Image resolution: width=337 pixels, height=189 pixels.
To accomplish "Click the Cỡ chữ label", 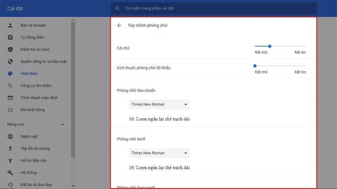I will (x=123, y=48).
